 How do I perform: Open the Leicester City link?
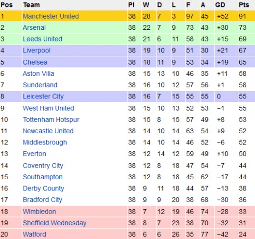click(x=43, y=96)
